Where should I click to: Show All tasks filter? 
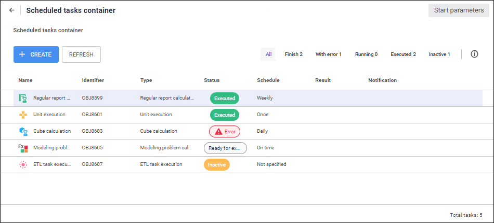coord(268,54)
